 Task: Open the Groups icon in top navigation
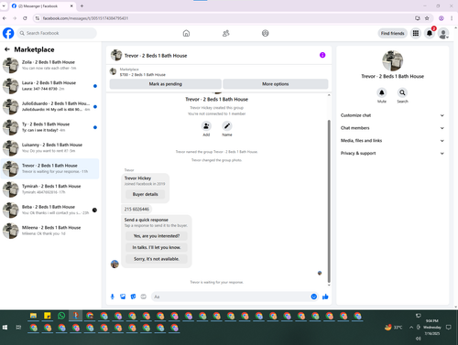(266, 33)
